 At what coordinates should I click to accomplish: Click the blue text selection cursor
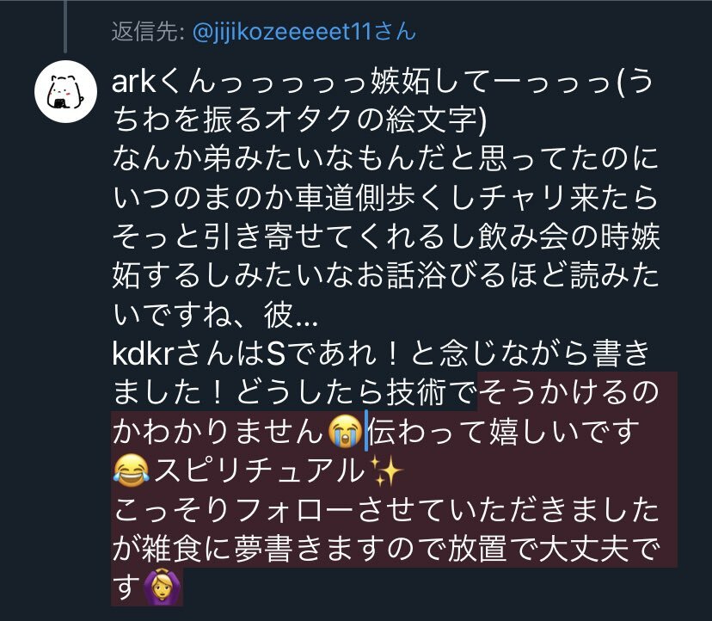(x=366, y=431)
